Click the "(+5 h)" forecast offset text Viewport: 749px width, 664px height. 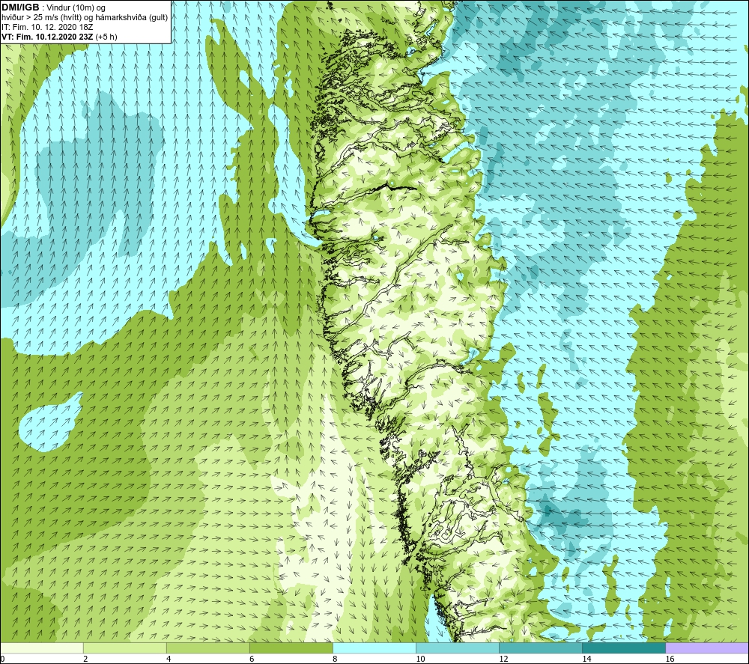pyautogui.click(x=106, y=37)
